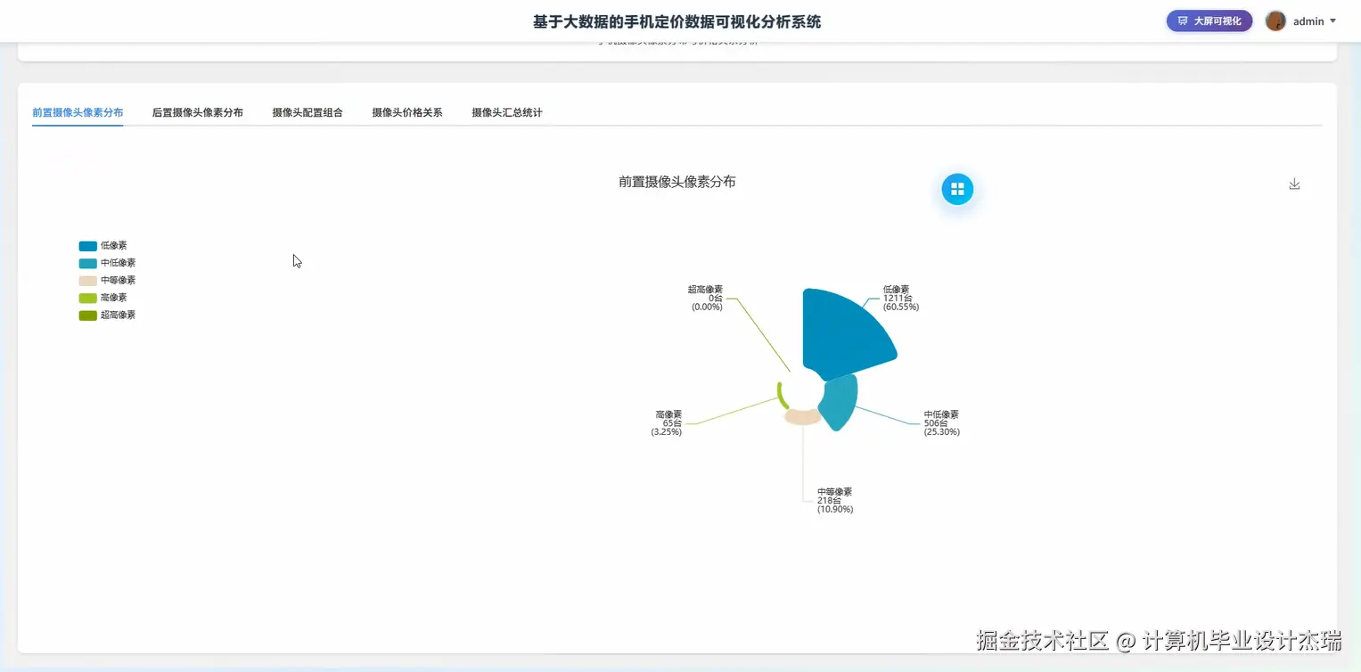Click the admin avatar picture
Viewport: 1361px width, 672px height.
pos(1275,20)
